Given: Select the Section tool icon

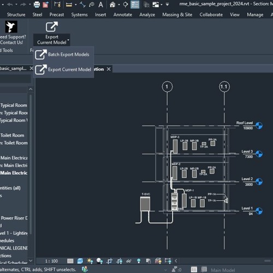Looking at the screenshot, I should coord(126,4).
